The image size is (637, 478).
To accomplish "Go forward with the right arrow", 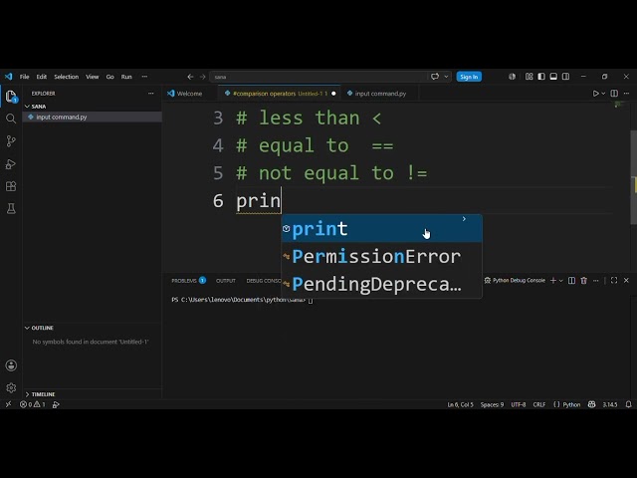I will [202, 77].
